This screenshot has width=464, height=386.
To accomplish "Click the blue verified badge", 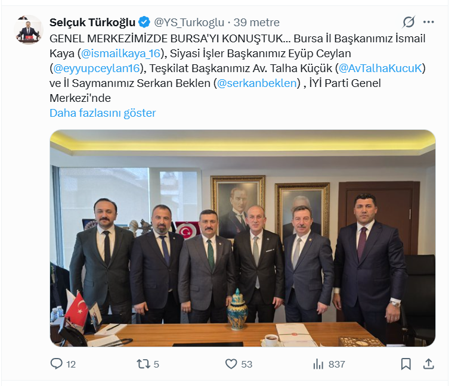I will (144, 22).
